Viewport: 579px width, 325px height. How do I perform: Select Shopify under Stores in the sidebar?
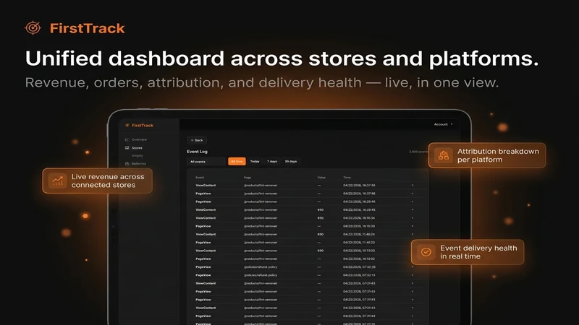coord(138,155)
